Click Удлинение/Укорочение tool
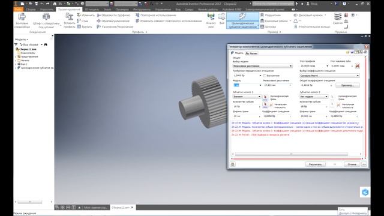 (x=115, y=26)
